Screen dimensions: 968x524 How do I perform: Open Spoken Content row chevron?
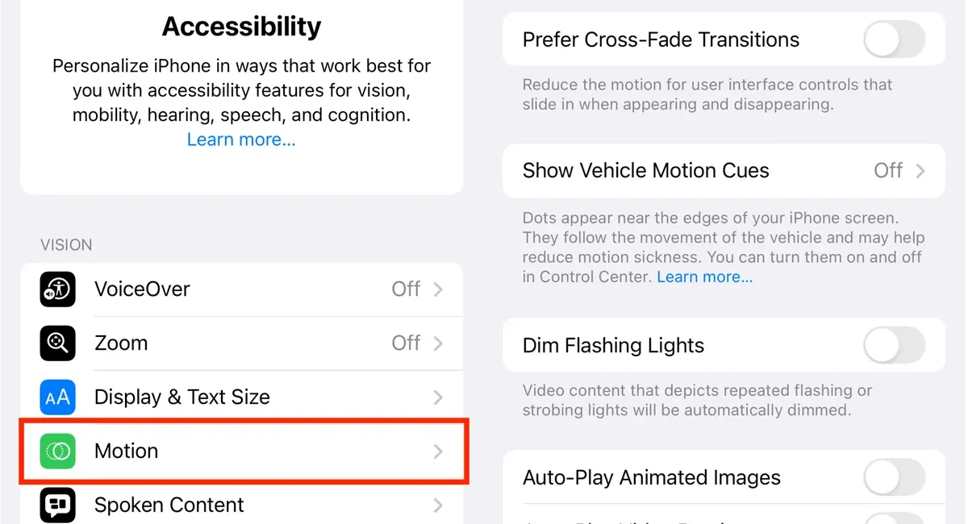[438, 505]
